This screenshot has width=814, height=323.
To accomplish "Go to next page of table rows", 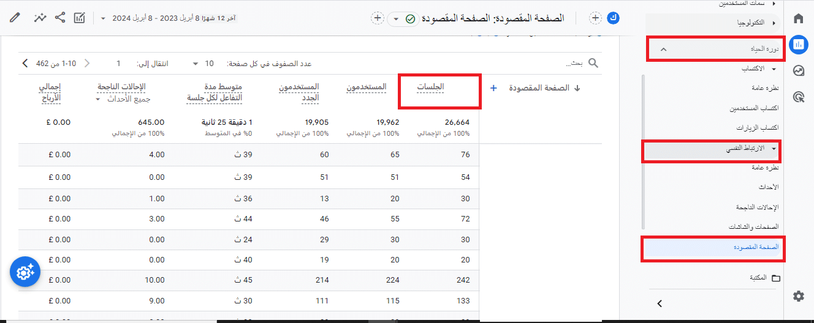I will (x=25, y=63).
